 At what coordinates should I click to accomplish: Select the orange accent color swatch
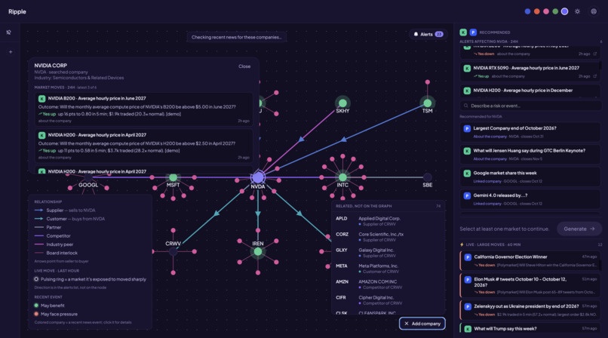[x=536, y=11]
